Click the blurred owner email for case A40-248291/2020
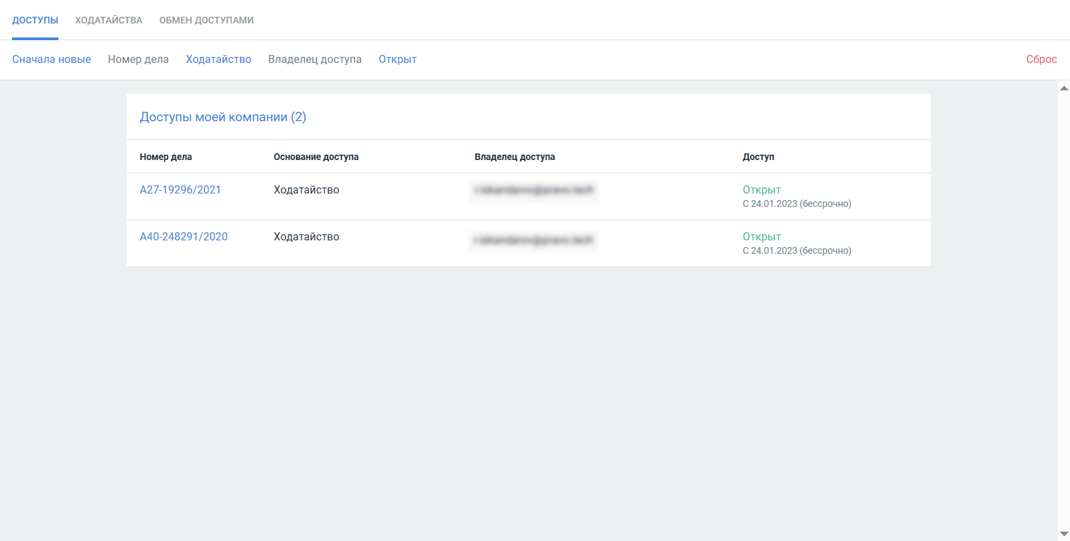Image resolution: width=1070 pixels, height=541 pixels. tap(534, 240)
